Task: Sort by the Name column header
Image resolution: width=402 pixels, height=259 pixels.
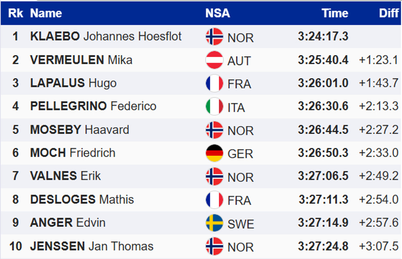Action: 46,13
